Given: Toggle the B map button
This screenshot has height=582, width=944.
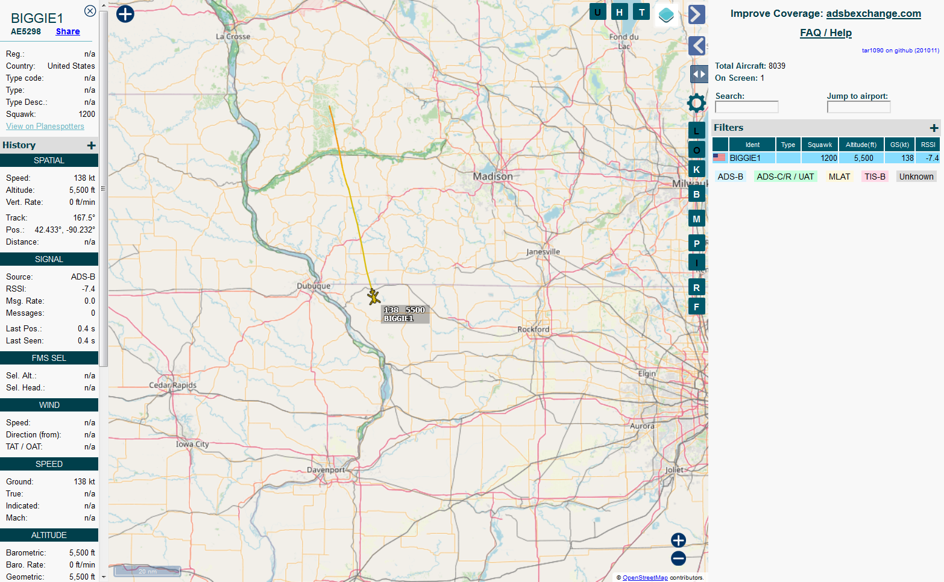Looking at the screenshot, I should point(697,194).
